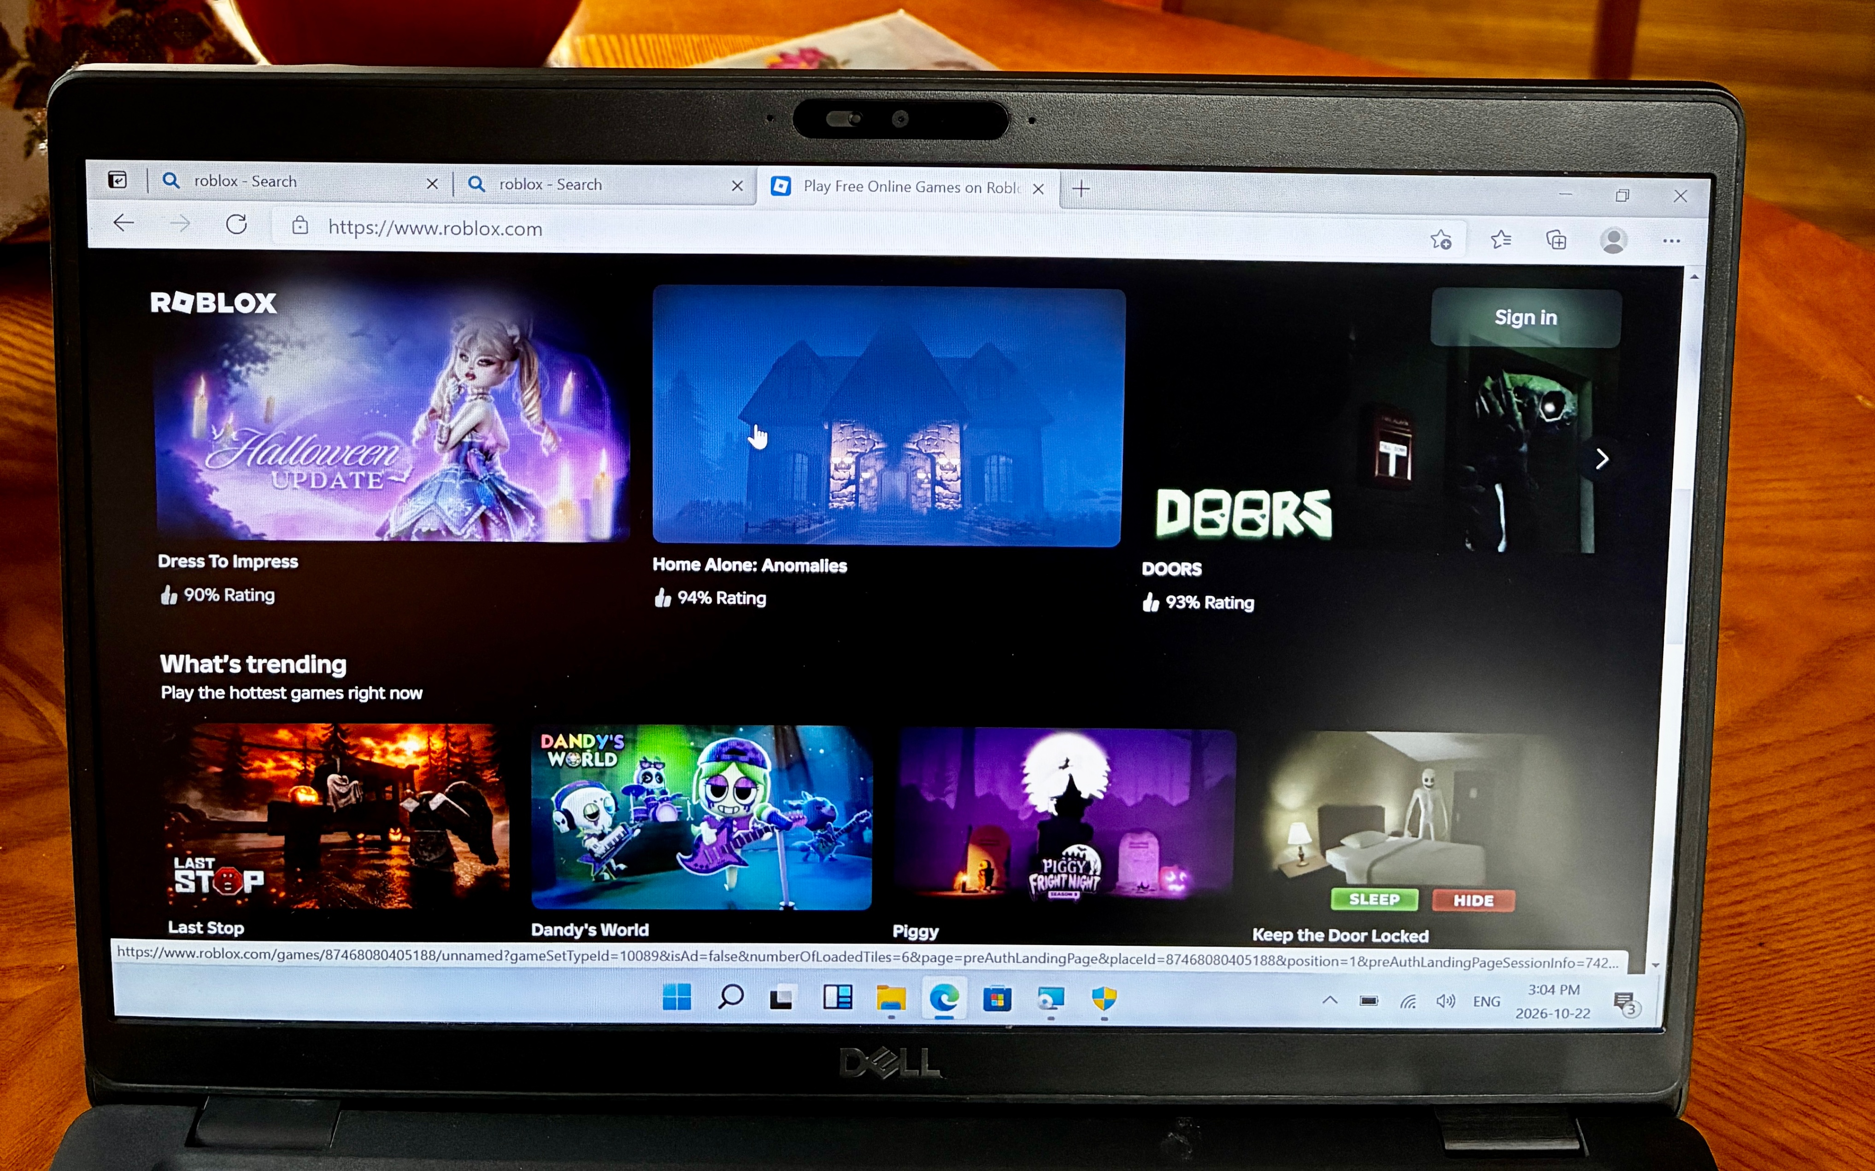Screen dimensions: 1875x1171
Task: Open taskbar Search magnifier
Action: point(730,997)
